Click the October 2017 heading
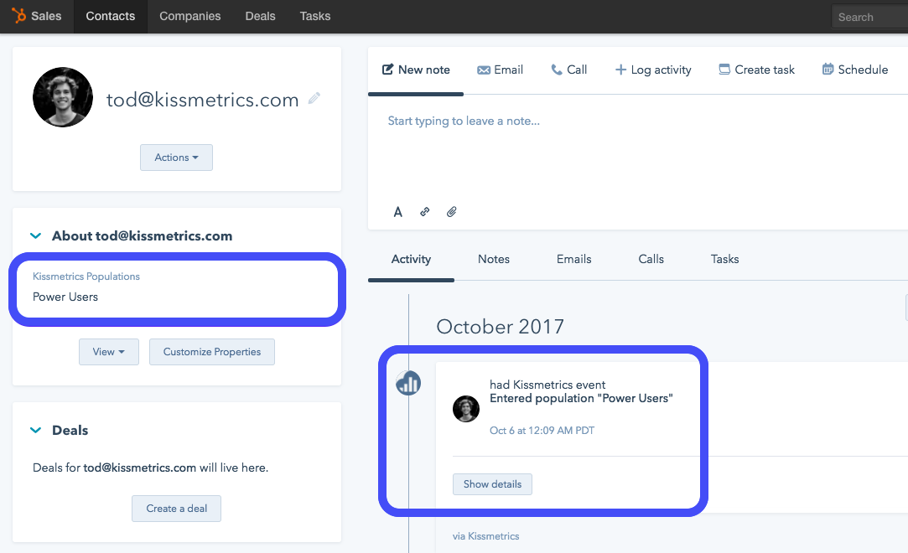Viewport: 908px width, 553px height. pyautogui.click(x=500, y=327)
